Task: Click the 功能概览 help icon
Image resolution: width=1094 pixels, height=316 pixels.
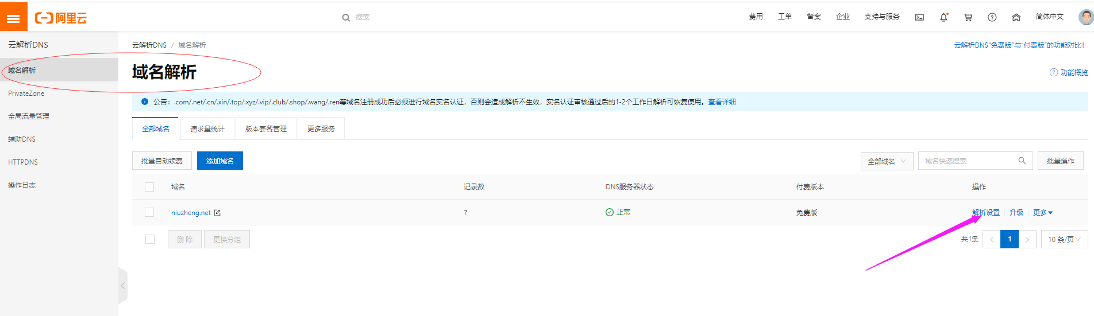Action: coord(1053,72)
